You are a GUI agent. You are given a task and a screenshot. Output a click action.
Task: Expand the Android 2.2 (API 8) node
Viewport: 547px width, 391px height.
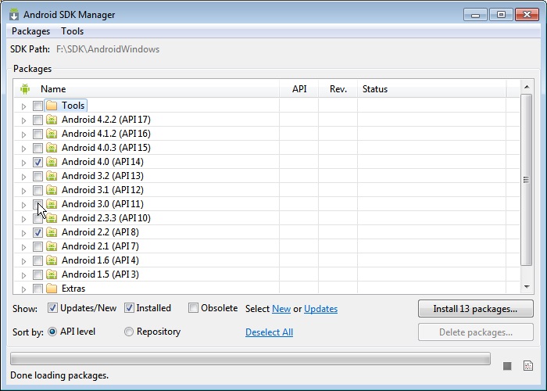(x=23, y=233)
